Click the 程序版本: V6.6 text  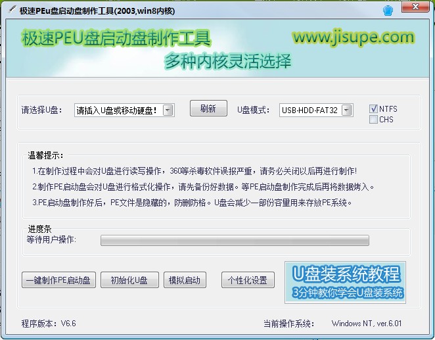pyautogui.click(x=49, y=324)
